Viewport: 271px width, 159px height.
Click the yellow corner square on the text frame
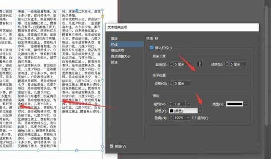103,16
